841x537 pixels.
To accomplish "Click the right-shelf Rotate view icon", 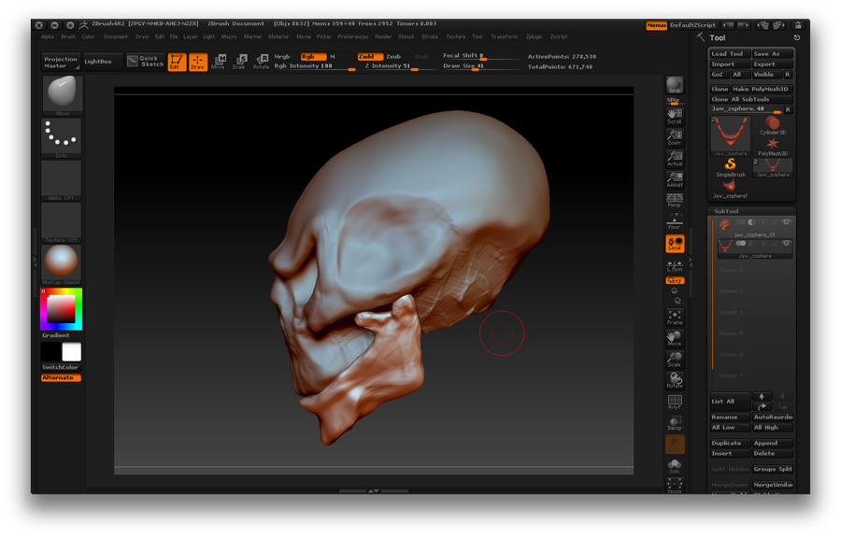I will coord(674,380).
